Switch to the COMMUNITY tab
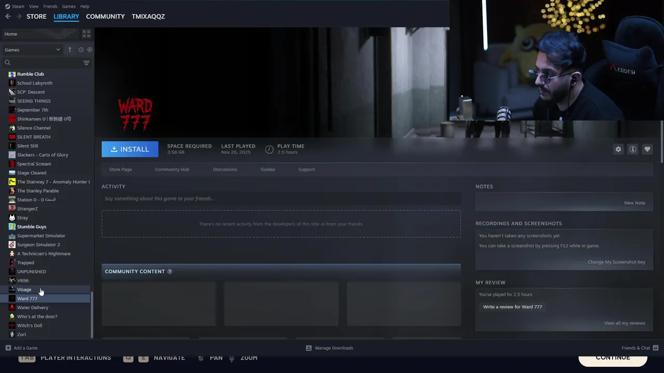 pyautogui.click(x=105, y=17)
